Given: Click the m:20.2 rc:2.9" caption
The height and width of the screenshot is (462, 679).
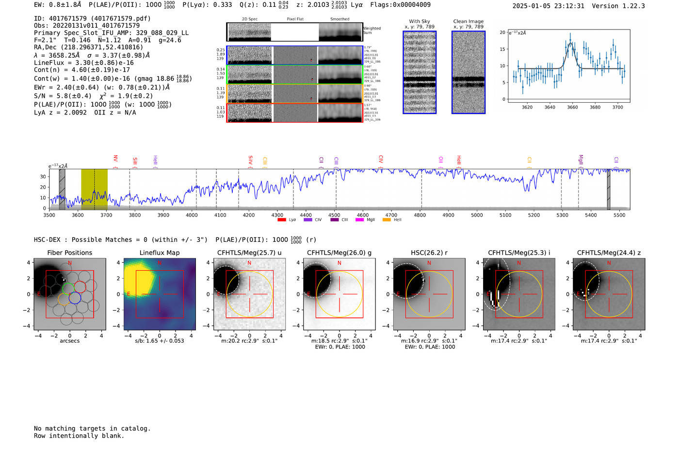Looking at the screenshot, I should 249,341.
